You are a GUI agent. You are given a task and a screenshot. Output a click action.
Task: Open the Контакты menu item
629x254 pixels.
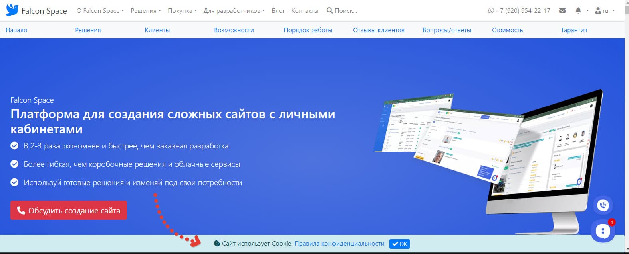coord(305,11)
